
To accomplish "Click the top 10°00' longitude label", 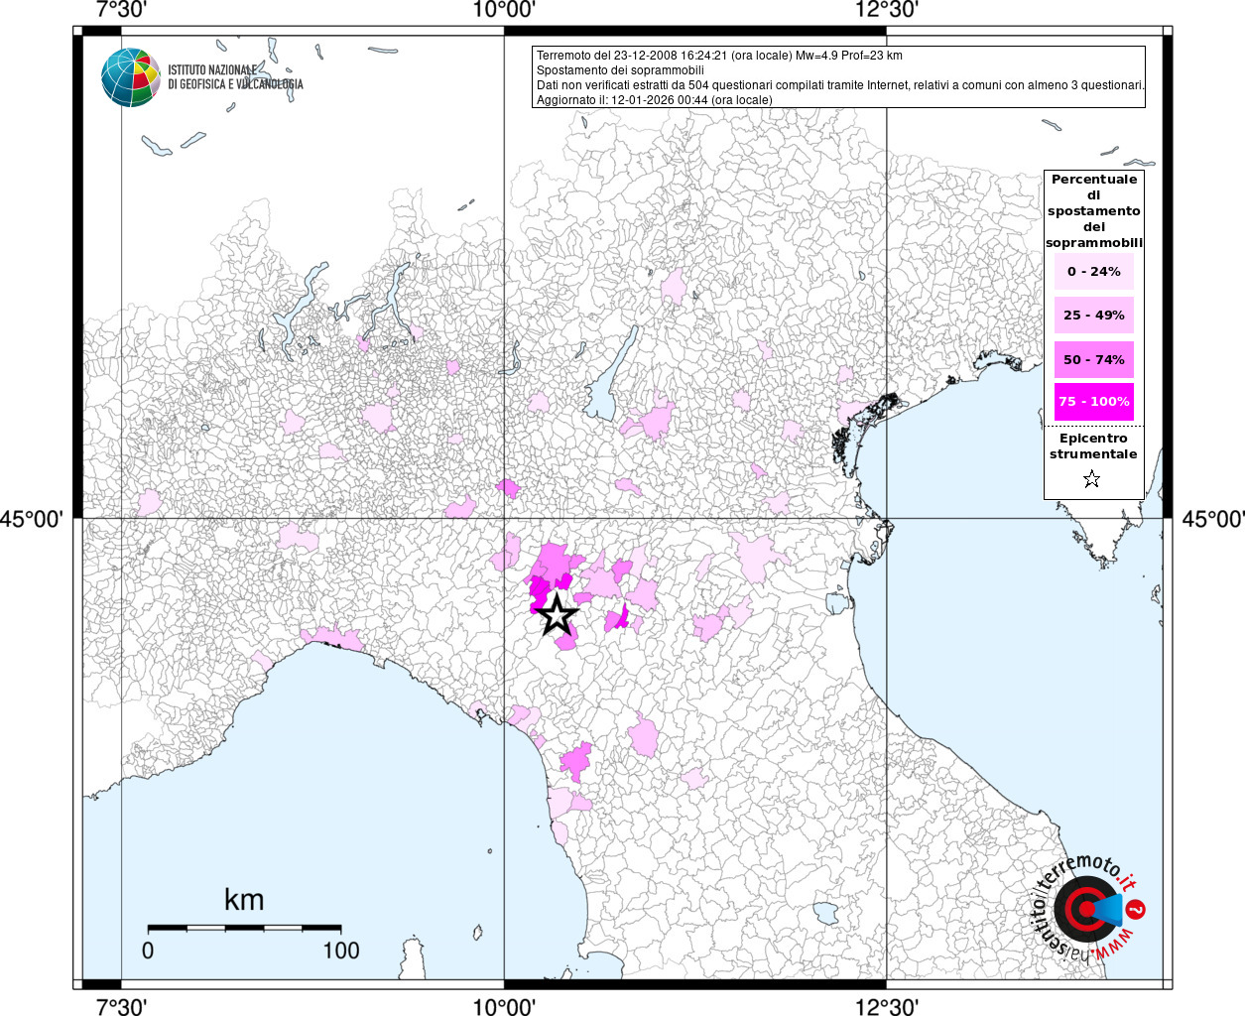I will pyautogui.click(x=504, y=10).
